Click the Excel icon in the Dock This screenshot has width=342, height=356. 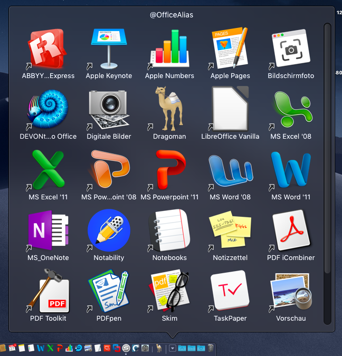[x=50, y=348]
